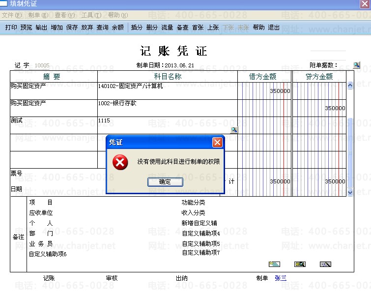
Task: Click 查询 in the toolbar
Action: click(x=102, y=28)
